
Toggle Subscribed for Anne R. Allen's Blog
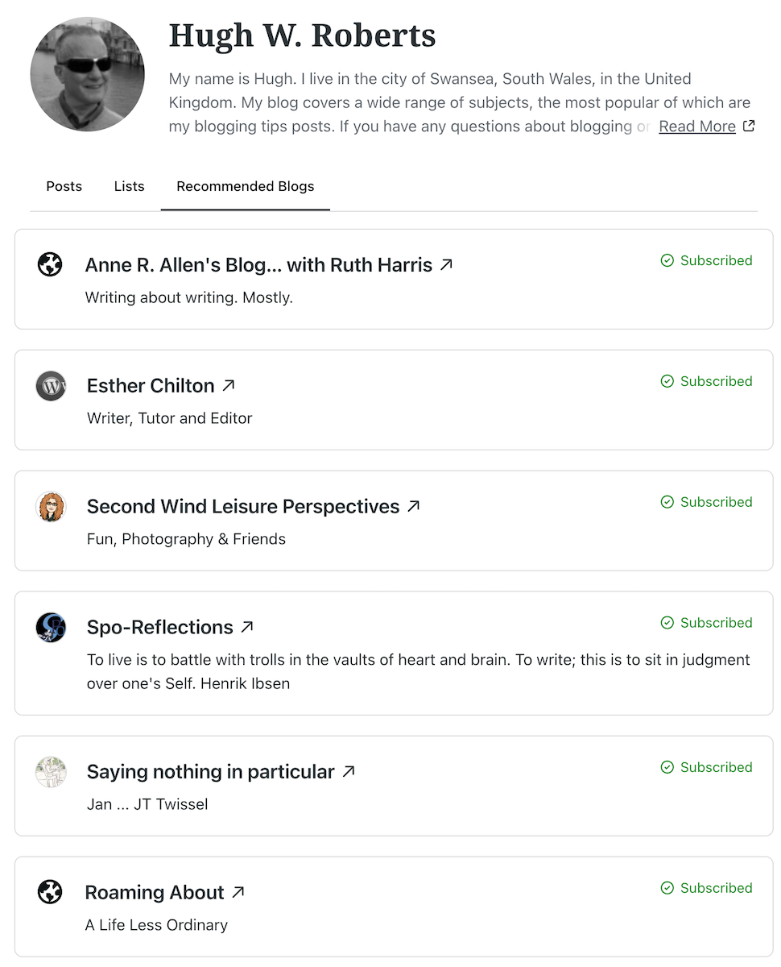click(x=706, y=260)
